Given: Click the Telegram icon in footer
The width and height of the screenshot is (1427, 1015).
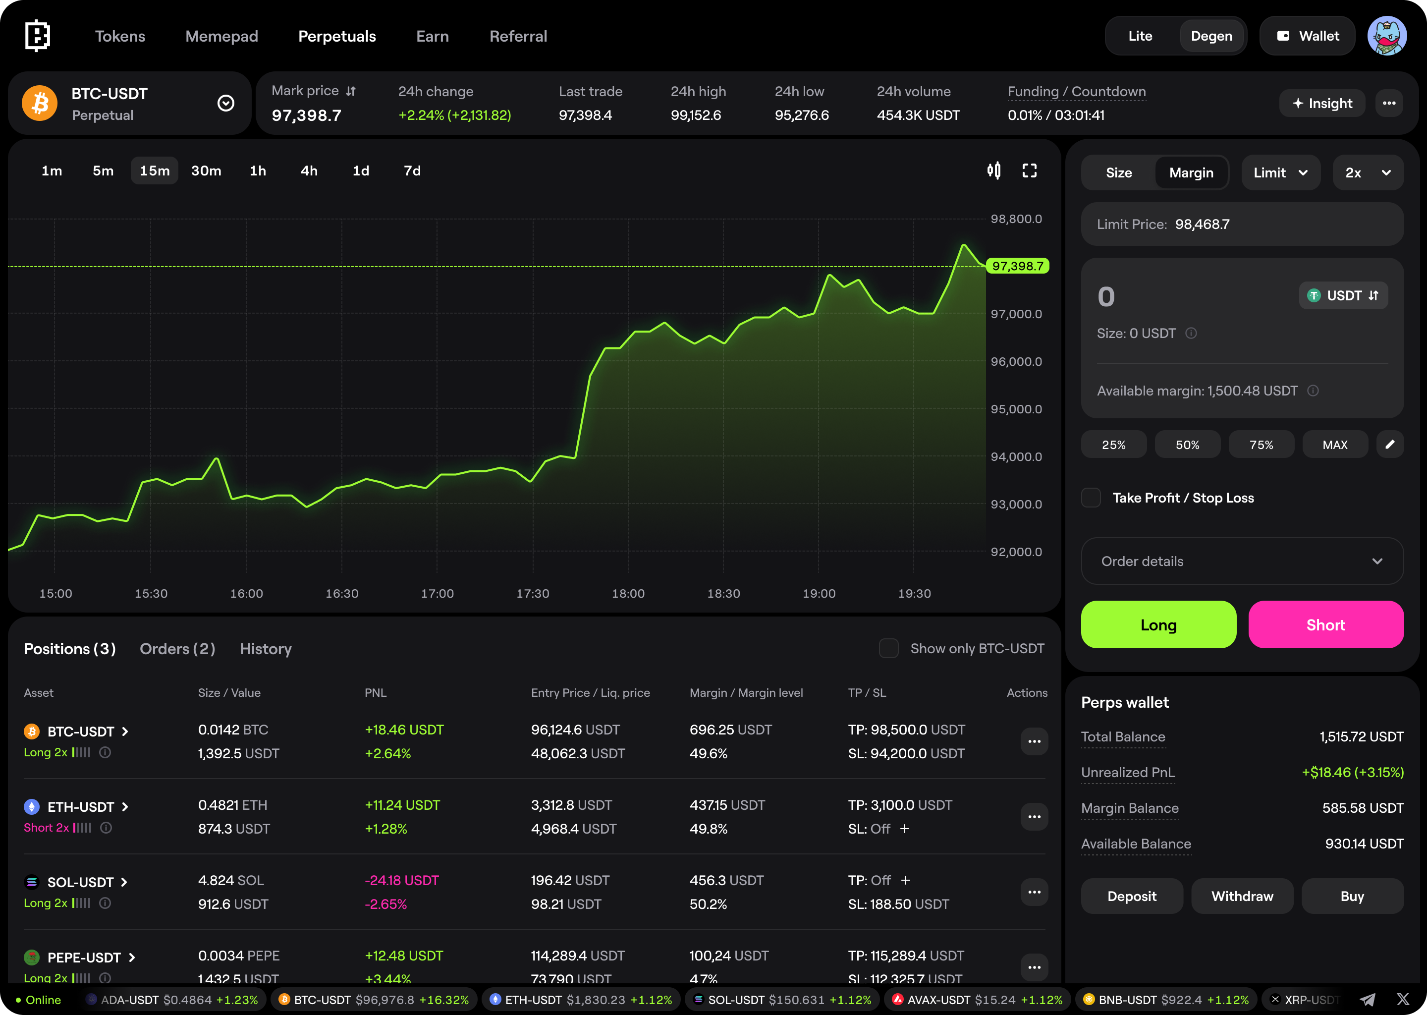Looking at the screenshot, I should [1367, 999].
